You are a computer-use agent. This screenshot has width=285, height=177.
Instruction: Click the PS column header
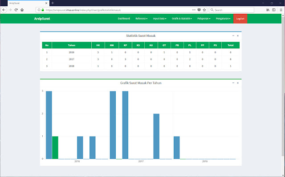point(215,45)
